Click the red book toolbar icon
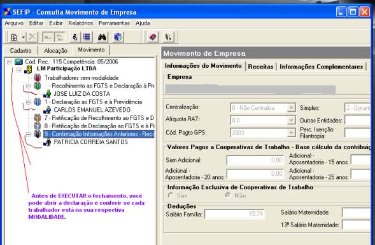Image resolution: width=375 pixels, height=245 pixels. 153,37
